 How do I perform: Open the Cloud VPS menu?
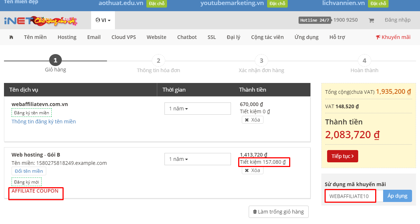coord(124,37)
